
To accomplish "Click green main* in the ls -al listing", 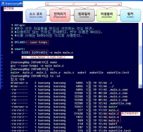I will pyautogui.click(x=113, y=107).
